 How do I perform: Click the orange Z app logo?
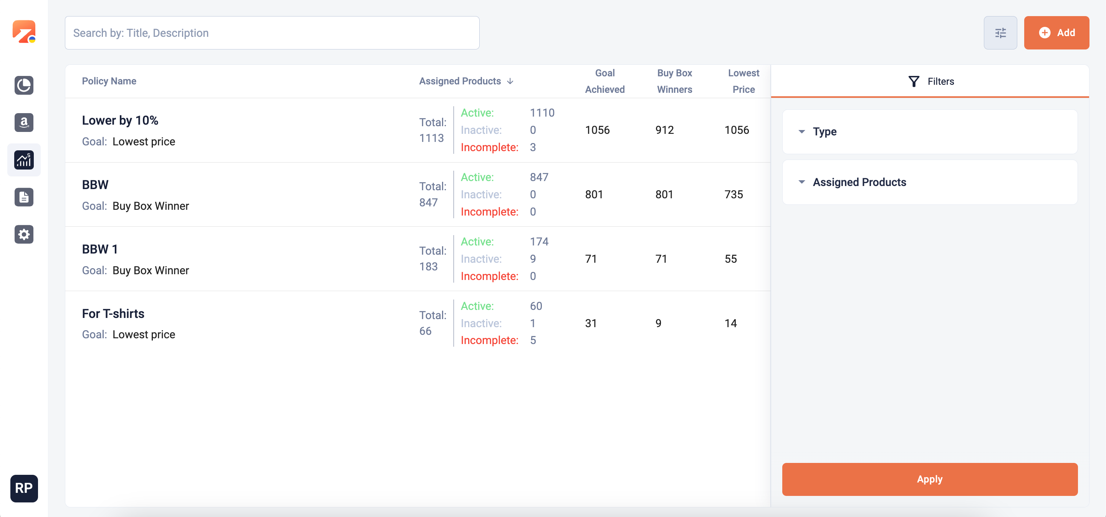(23, 32)
